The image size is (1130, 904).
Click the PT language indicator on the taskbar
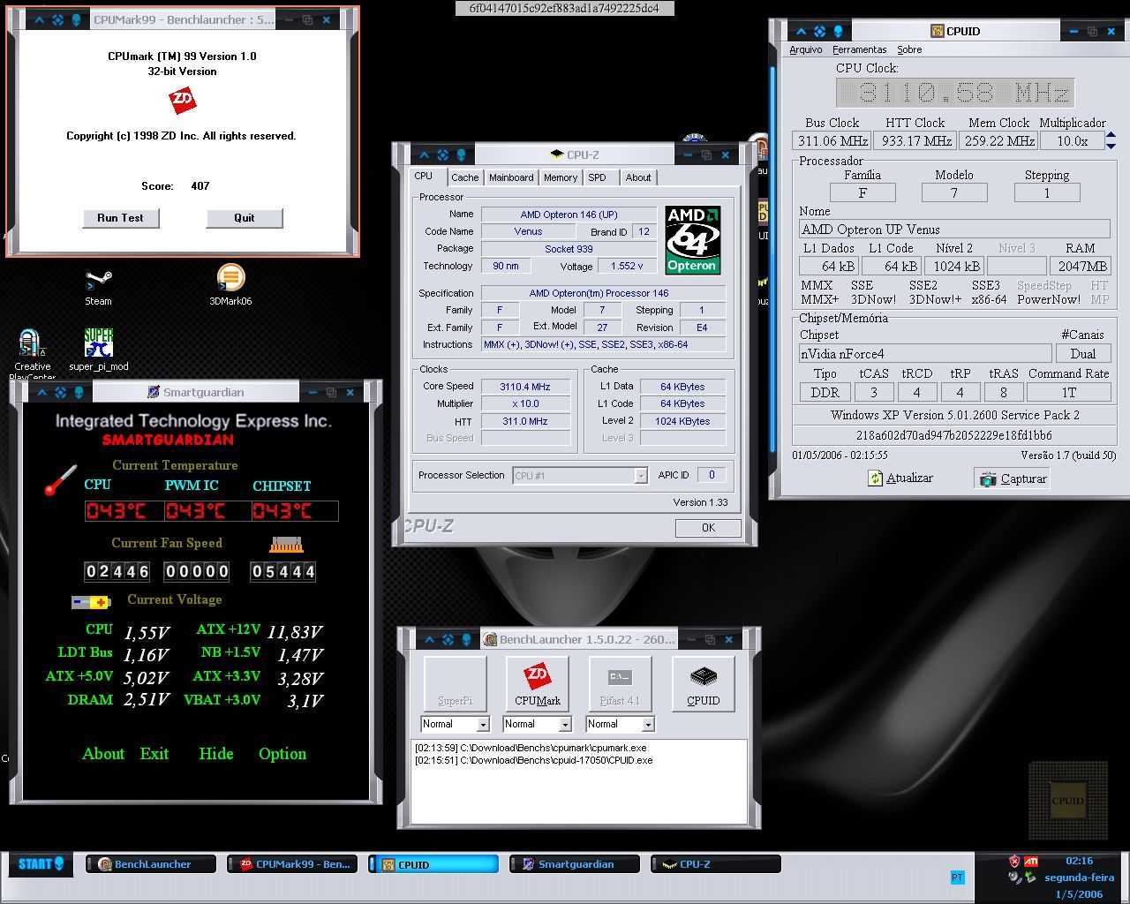tap(958, 877)
